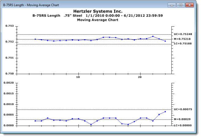Select the first data point in lower chart
The image size is (201, 138).
point(35,121)
